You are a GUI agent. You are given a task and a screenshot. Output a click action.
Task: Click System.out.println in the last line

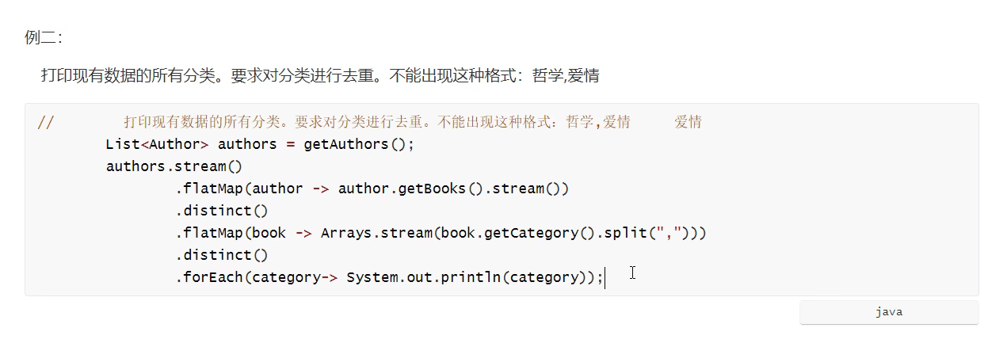pyautogui.click(x=423, y=277)
